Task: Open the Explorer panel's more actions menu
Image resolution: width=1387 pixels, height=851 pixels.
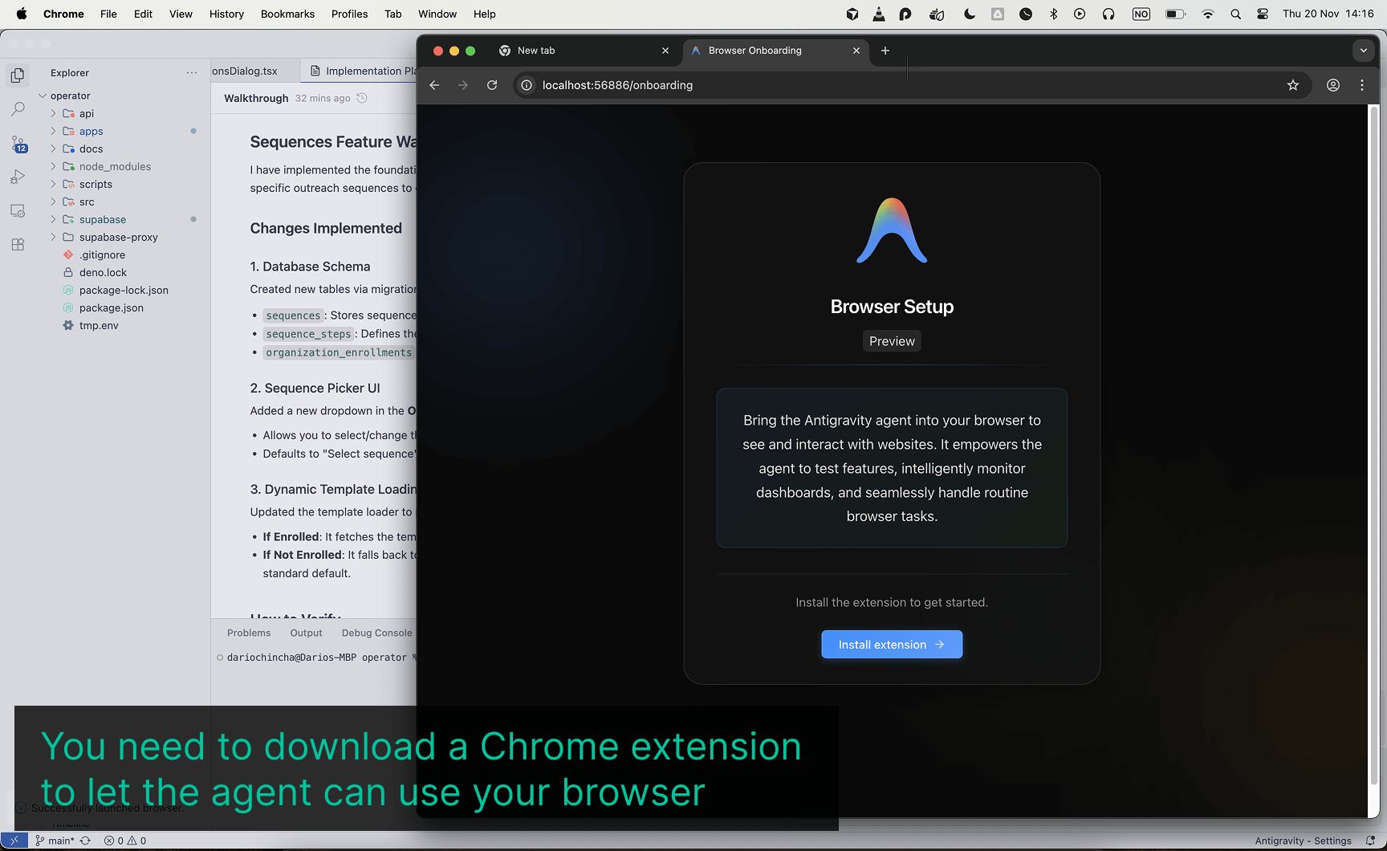Action: click(192, 73)
